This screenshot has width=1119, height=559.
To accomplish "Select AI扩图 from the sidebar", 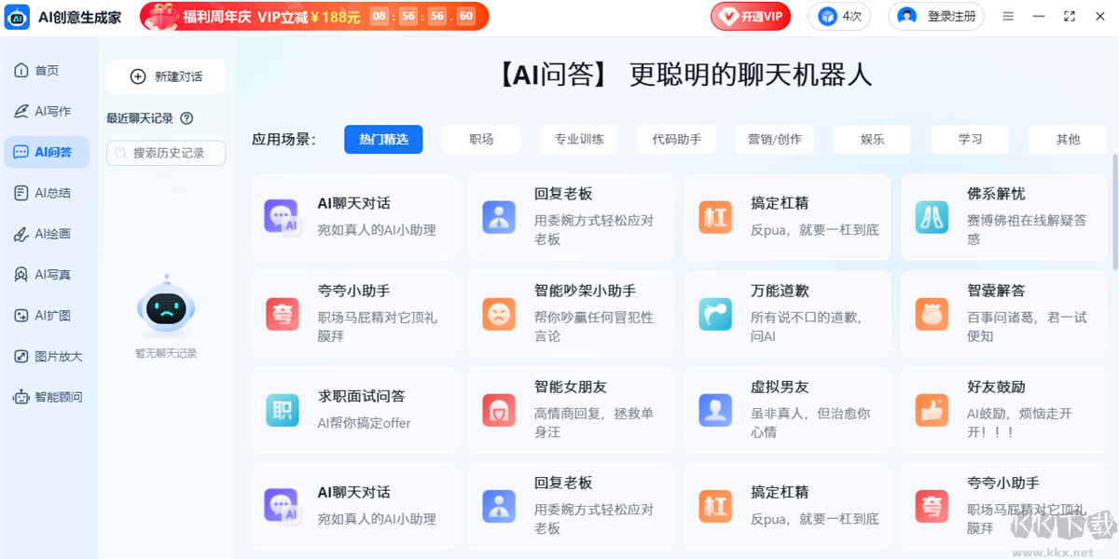I will click(47, 315).
